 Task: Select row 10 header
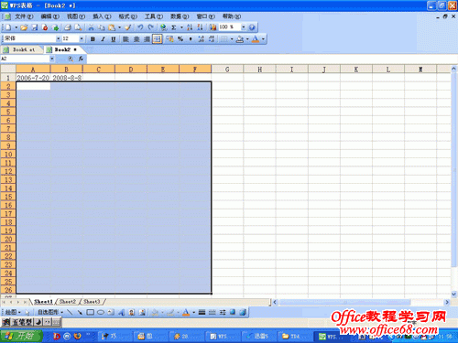[8, 155]
